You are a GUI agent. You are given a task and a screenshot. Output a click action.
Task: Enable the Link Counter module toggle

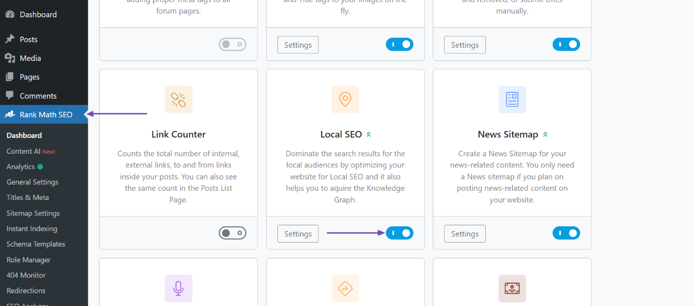click(x=232, y=233)
